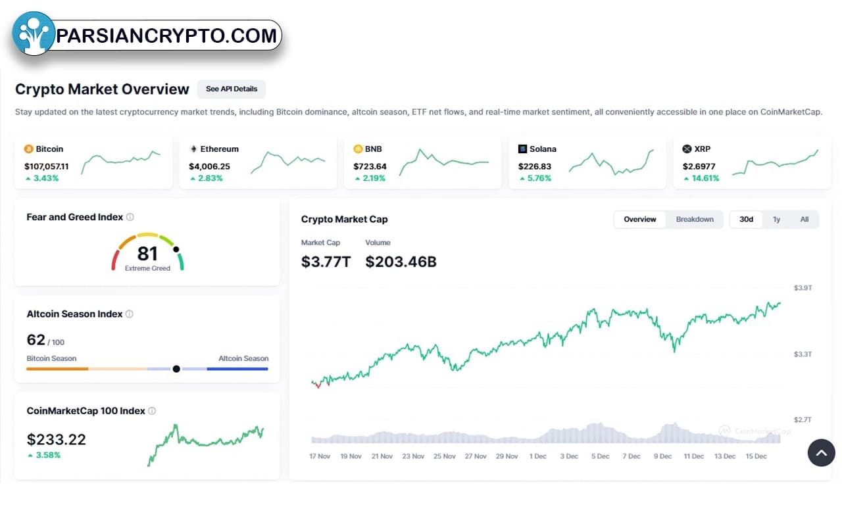
Task: Open Altcoin Season Index info icon
Action: 129,314
